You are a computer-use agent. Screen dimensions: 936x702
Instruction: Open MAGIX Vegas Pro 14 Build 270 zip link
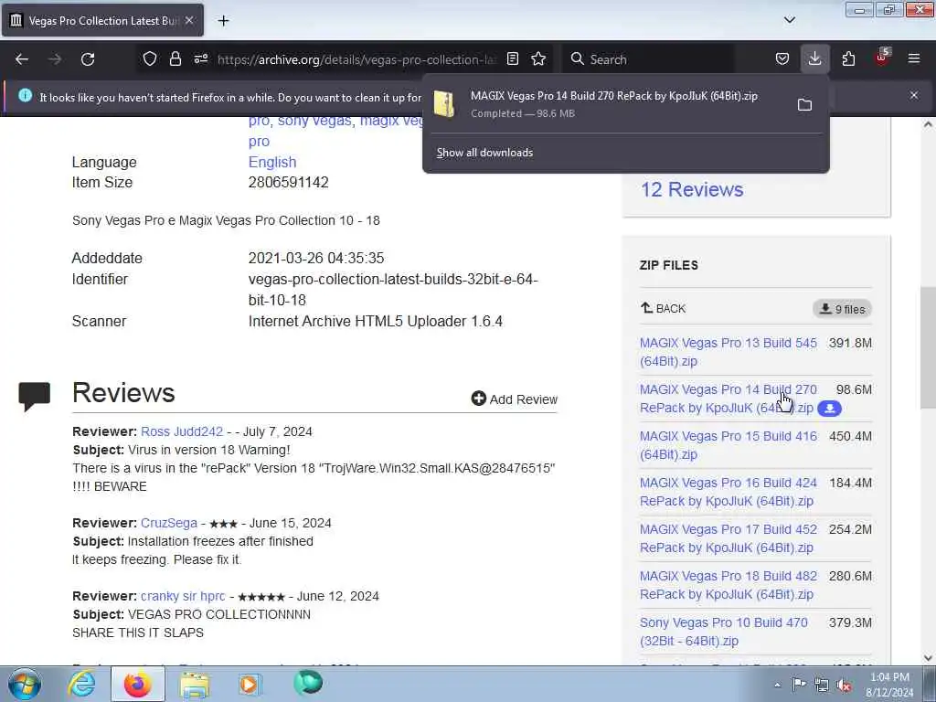click(x=729, y=399)
